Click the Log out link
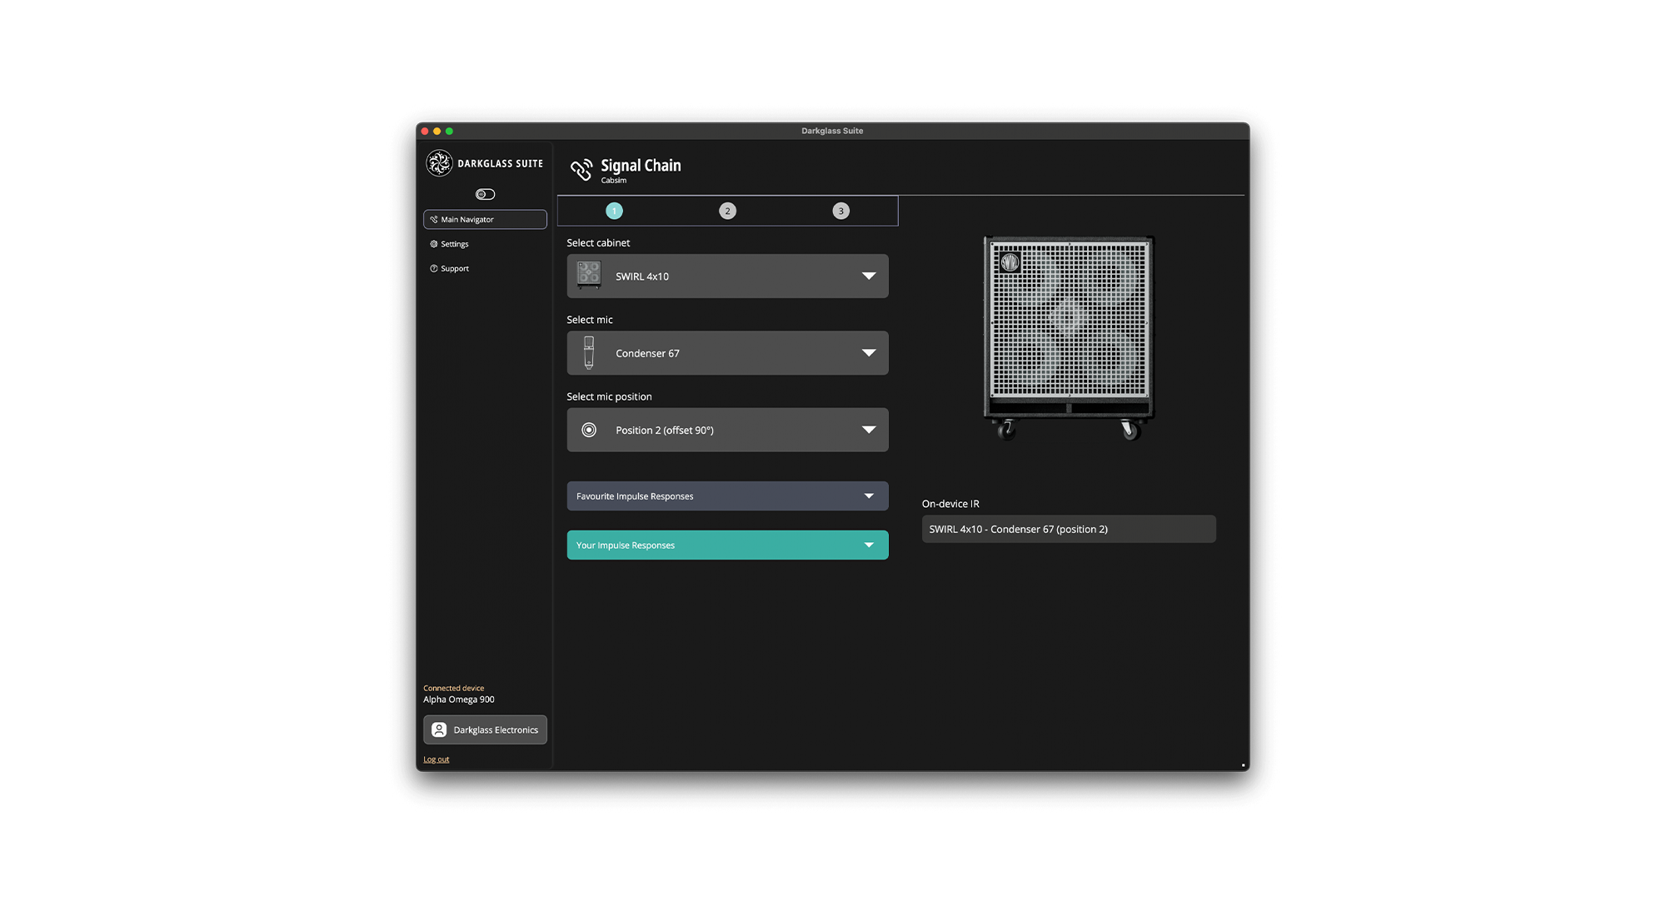The width and height of the screenshot is (1666, 916). pyautogui.click(x=436, y=759)
